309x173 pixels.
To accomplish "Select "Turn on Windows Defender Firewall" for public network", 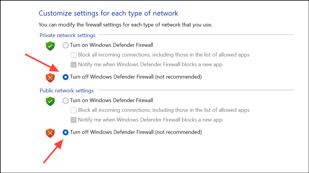I will tap(65, 100).
